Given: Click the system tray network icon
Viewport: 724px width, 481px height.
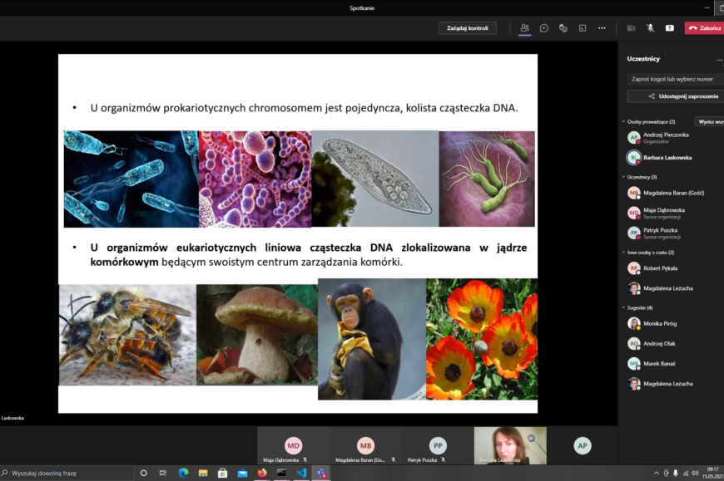Looking at the screenshot, I should (x=685, y=474).
